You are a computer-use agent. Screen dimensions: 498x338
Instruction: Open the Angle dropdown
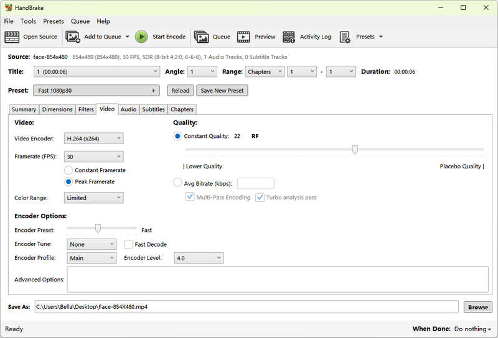pos(202,71)
